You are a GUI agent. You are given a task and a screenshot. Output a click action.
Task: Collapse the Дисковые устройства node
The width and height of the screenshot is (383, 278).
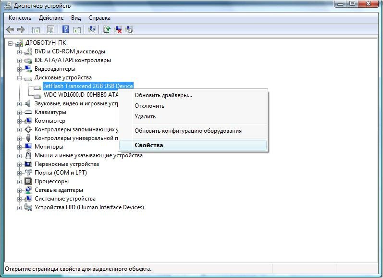click(19, 78)
